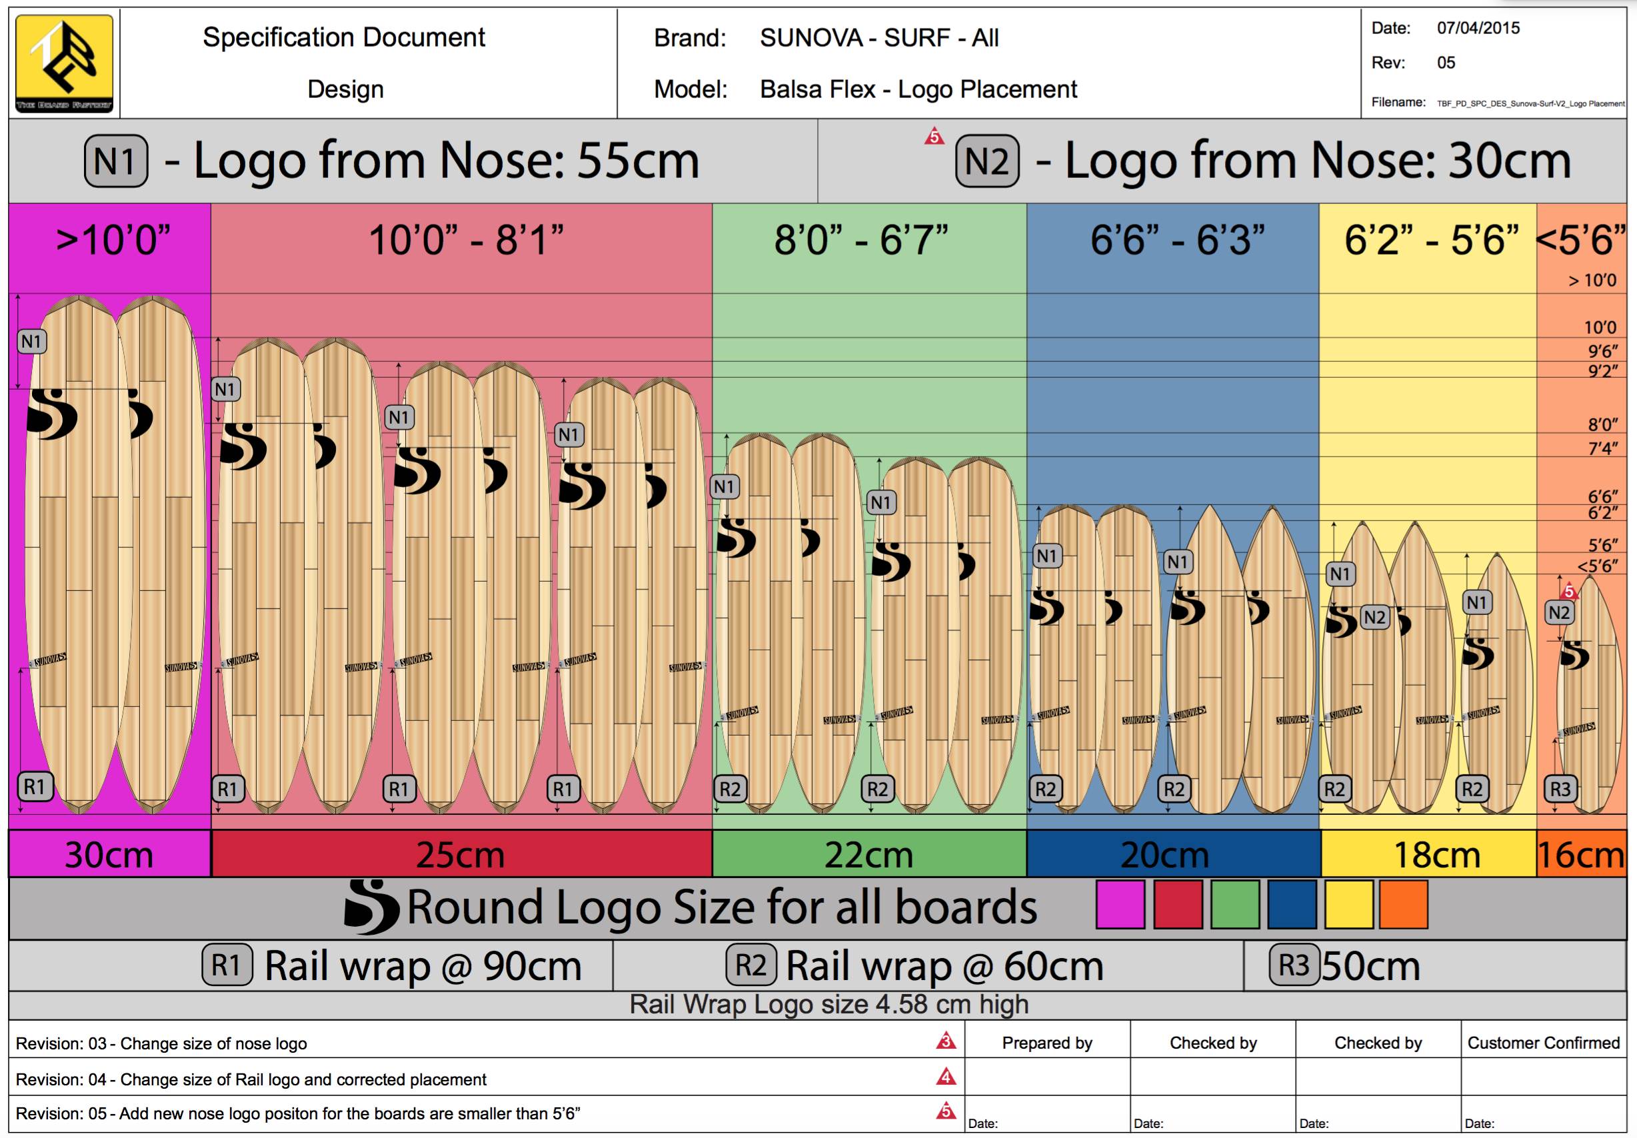Click the N1 badge beside Logo from Nose 55cm
This screenshot has height=1138, width=1637.
point(115,162)
